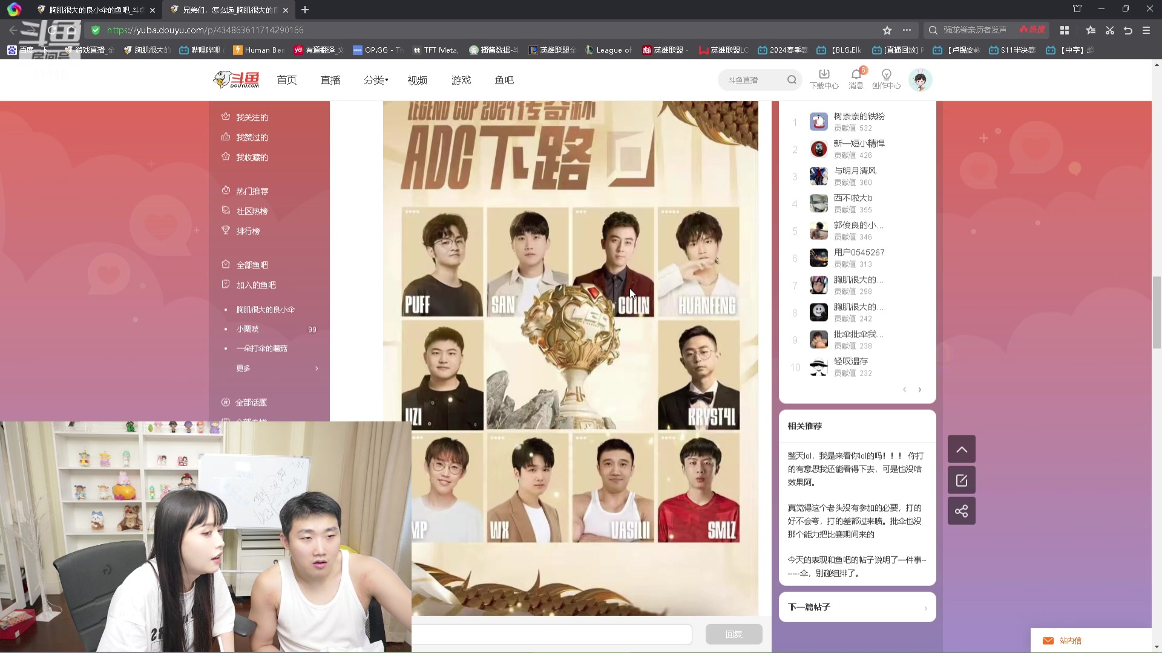
Task: Click the 我关注的 sidebar item
Action: pyautogui.click(x=245, y=117)
